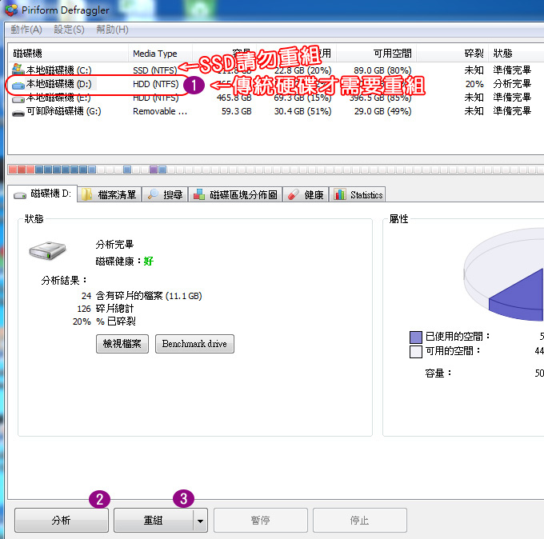Click the drive icon on 磁碟機 D: tab

click(20, 196)
